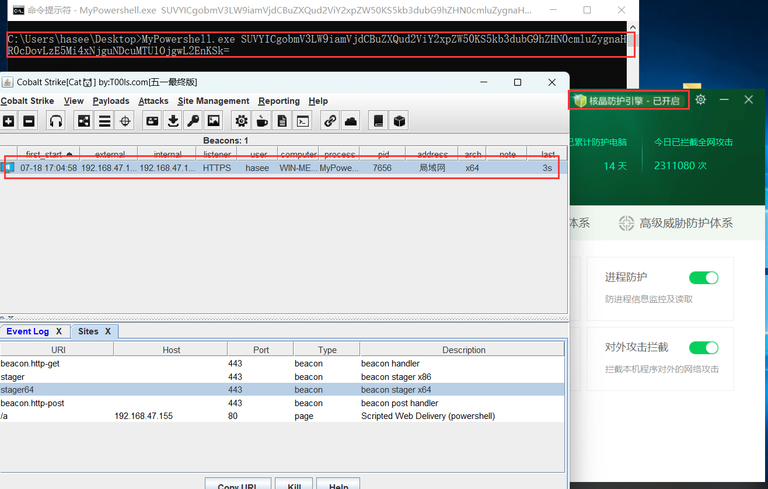Image resolution: width=768 pixels, height=489 pixels.
Task: Sort beacons by the external column header
Action: pyautogui.click(x=110, y=154)
